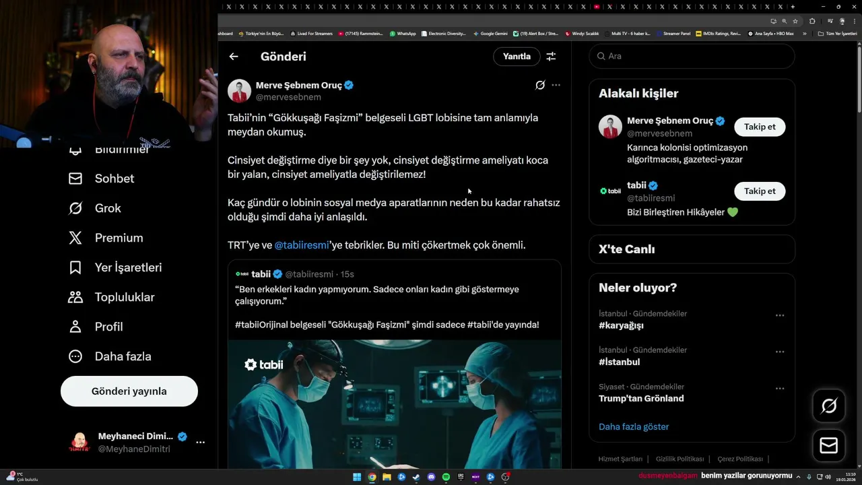Image resolution: width=862 pixels, height=485 pixels.
Task: Click the Yanıtla button
Action: point(517,57)
